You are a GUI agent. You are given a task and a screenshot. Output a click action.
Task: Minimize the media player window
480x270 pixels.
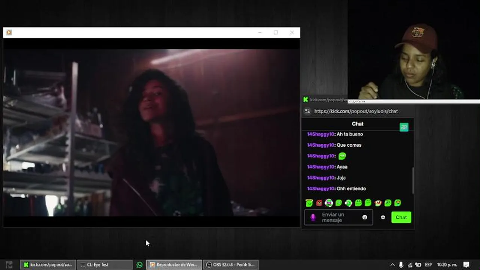pyautogui.click(x=260, y=33)
